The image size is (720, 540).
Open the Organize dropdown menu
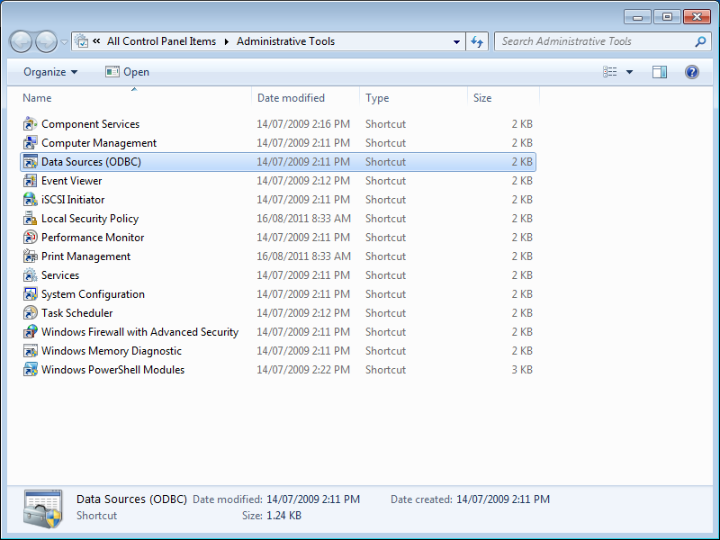pyautogui.click(x=50, y=72)
